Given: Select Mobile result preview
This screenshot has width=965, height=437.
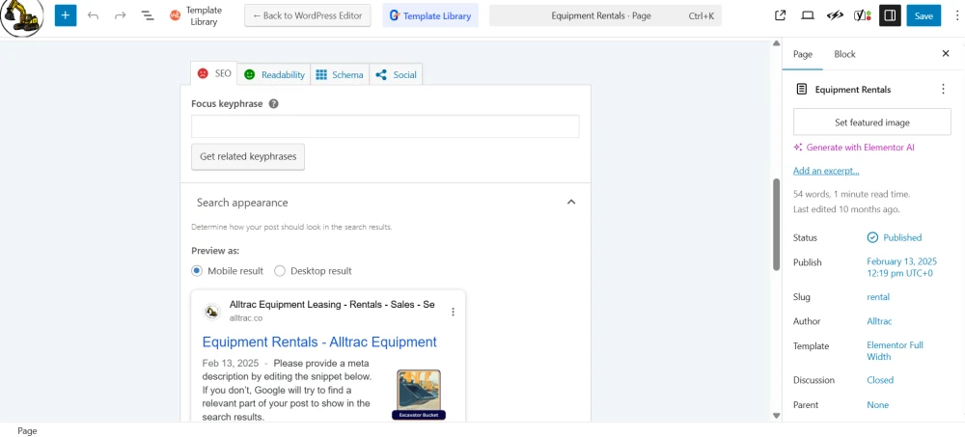Looking at the screenshot, I should click(x=196, y=271).
